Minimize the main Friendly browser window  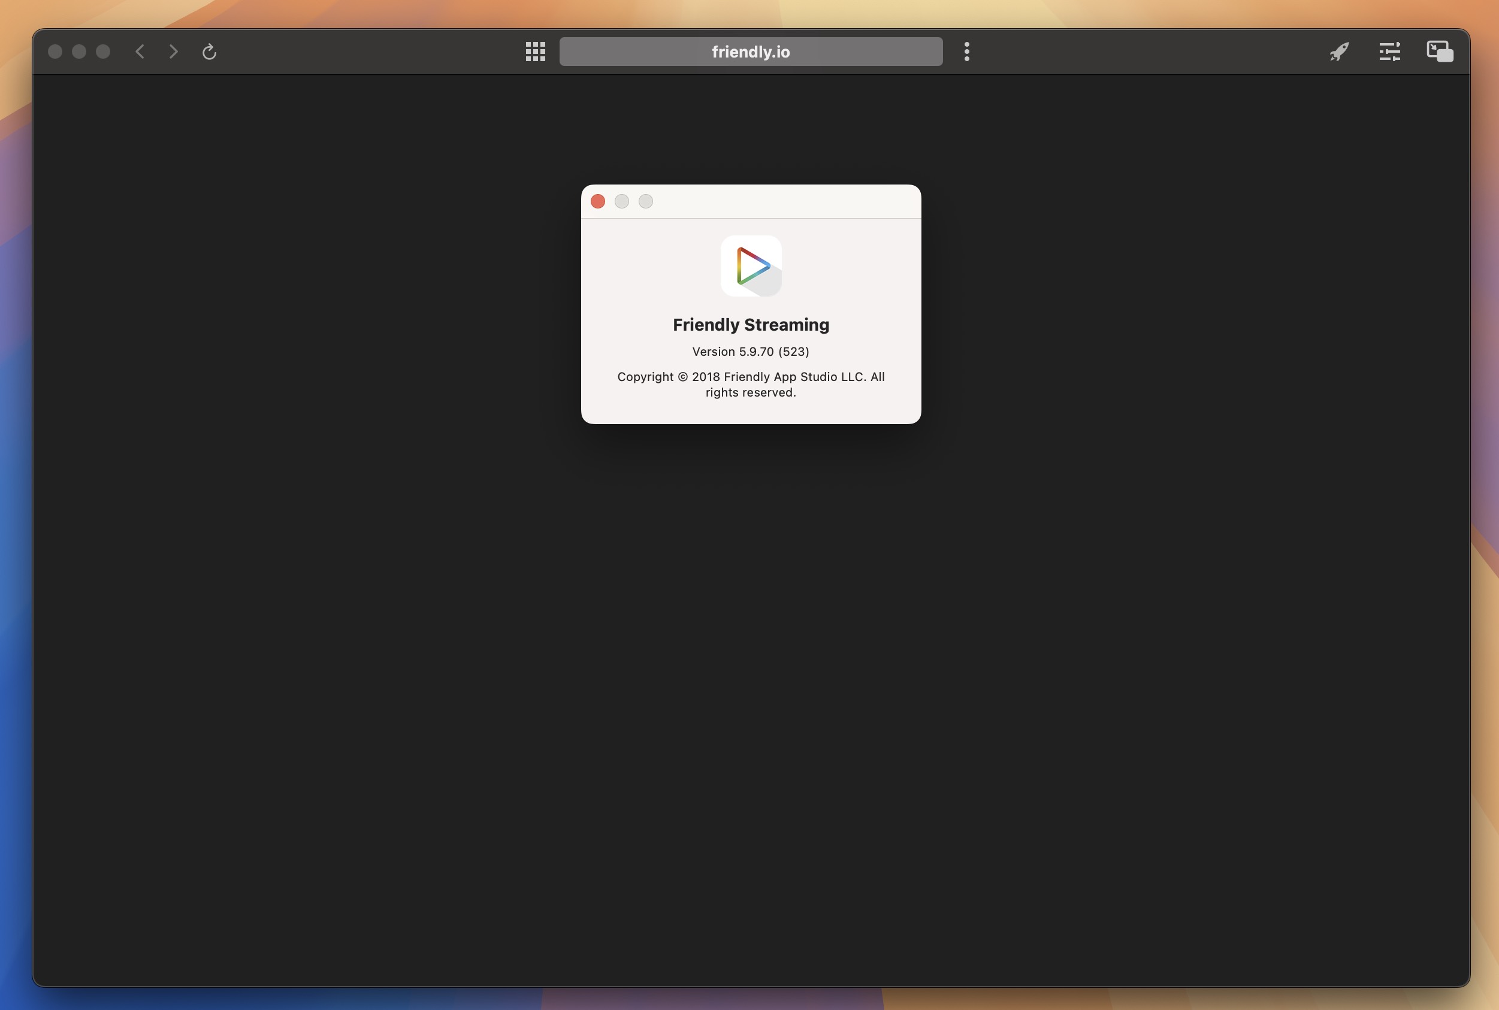coord(79,52)
